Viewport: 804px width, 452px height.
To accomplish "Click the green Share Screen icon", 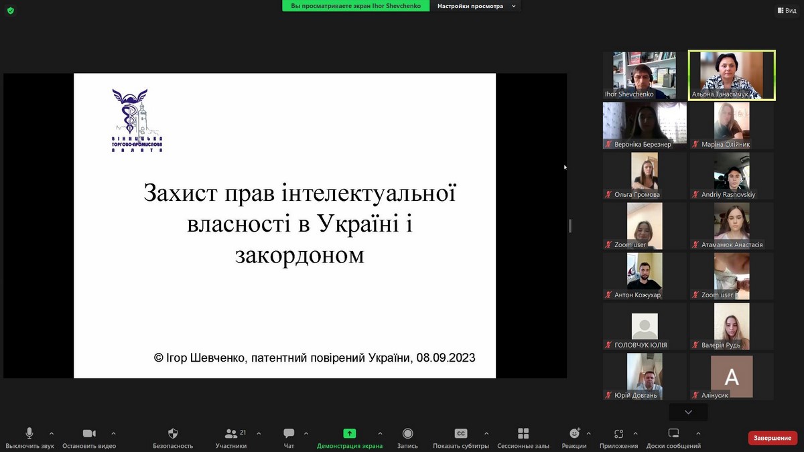I will click(349, 434).
